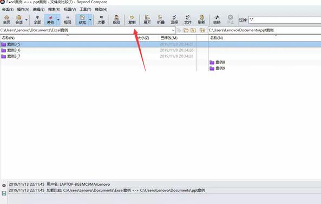Show Same (相同) files filter

(68, 19)
